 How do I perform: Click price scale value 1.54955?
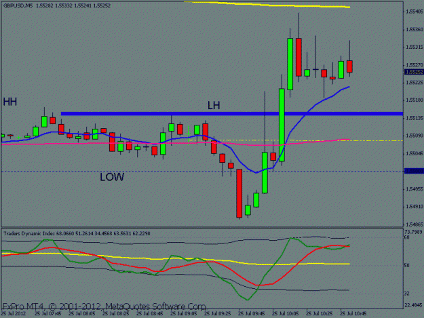pos(414,189)
